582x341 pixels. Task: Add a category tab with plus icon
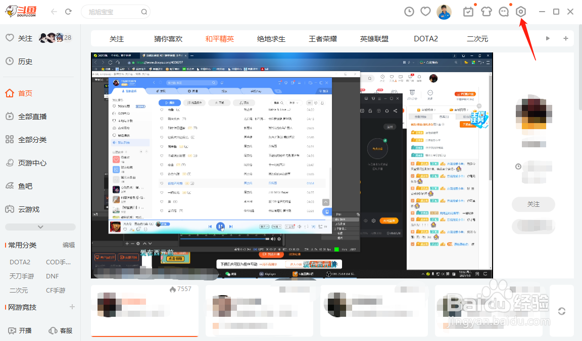[x=566, y=38]
